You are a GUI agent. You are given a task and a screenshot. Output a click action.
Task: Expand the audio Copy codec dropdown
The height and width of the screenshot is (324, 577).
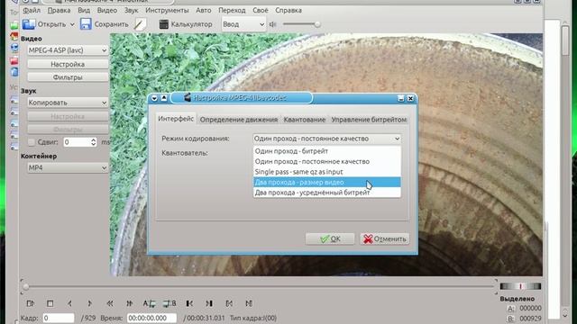pos(68,103)
